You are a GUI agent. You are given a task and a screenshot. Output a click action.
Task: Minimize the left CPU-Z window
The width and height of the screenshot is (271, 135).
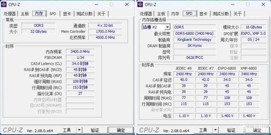96,4
